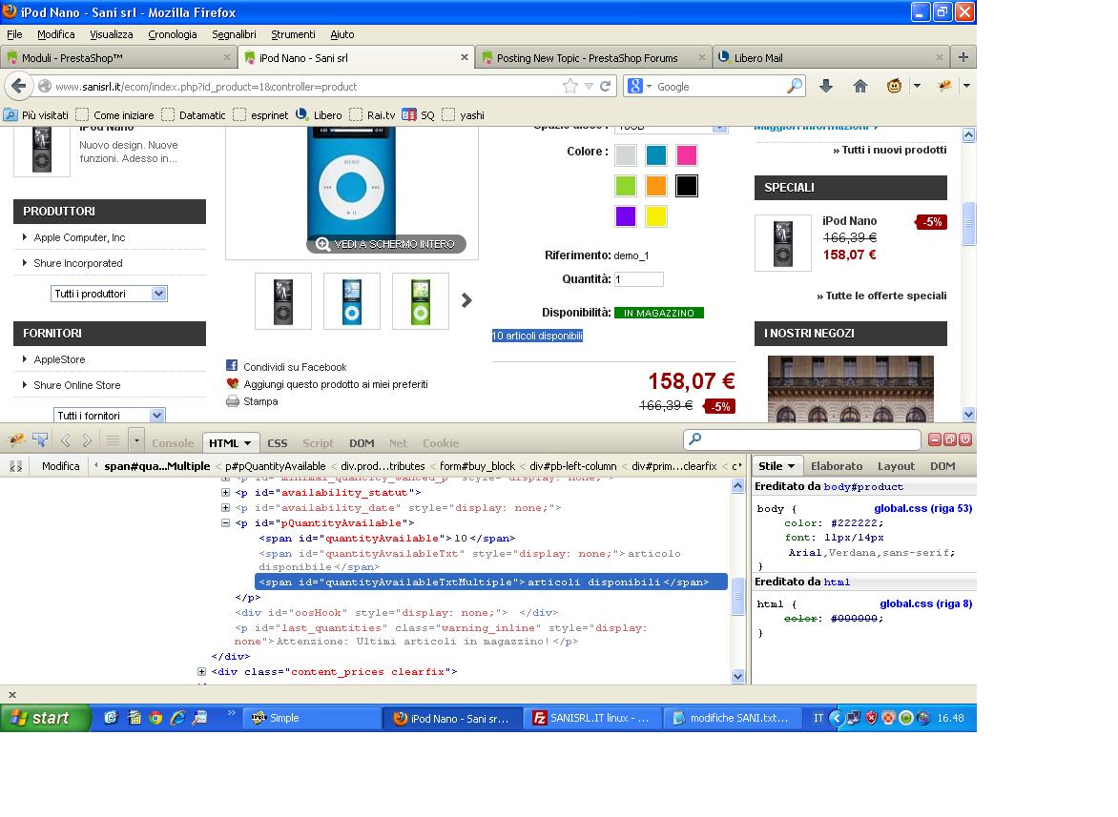Open the Firebug HTML panel options dropdown
This screenshot has width=1118, height=817.
(x=247, y=443)
